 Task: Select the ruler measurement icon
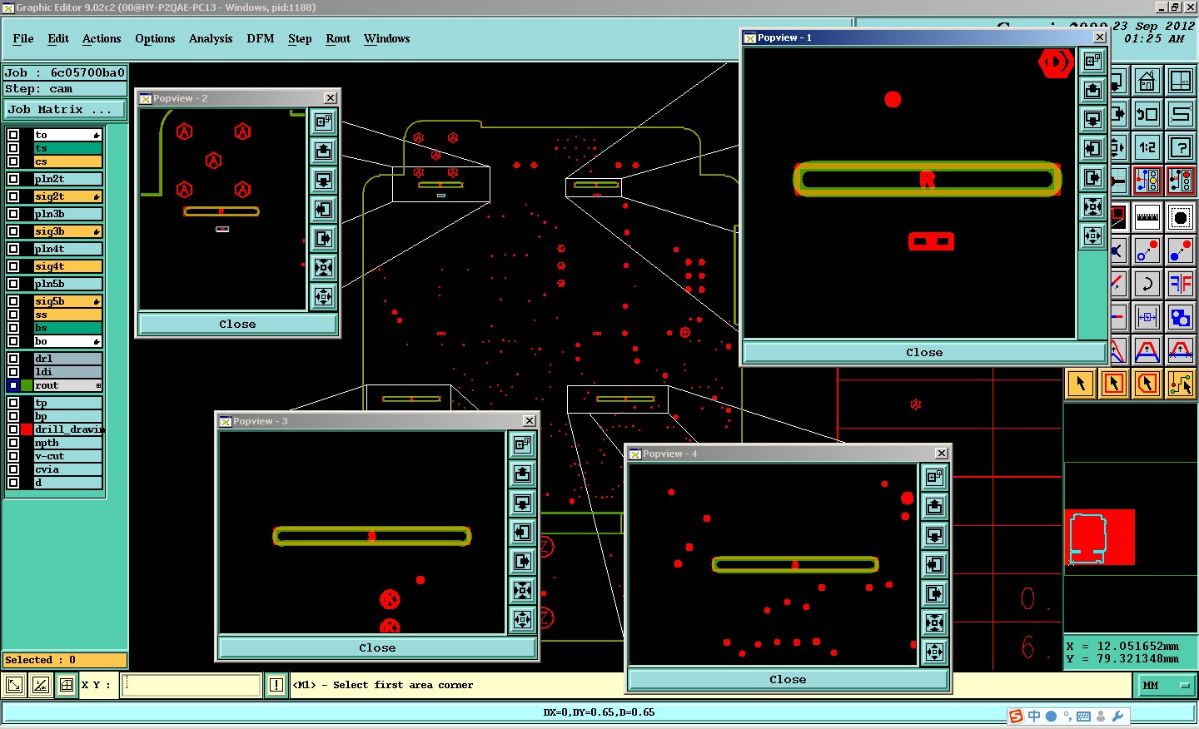pyautogui.click(x=1147, y=217)
